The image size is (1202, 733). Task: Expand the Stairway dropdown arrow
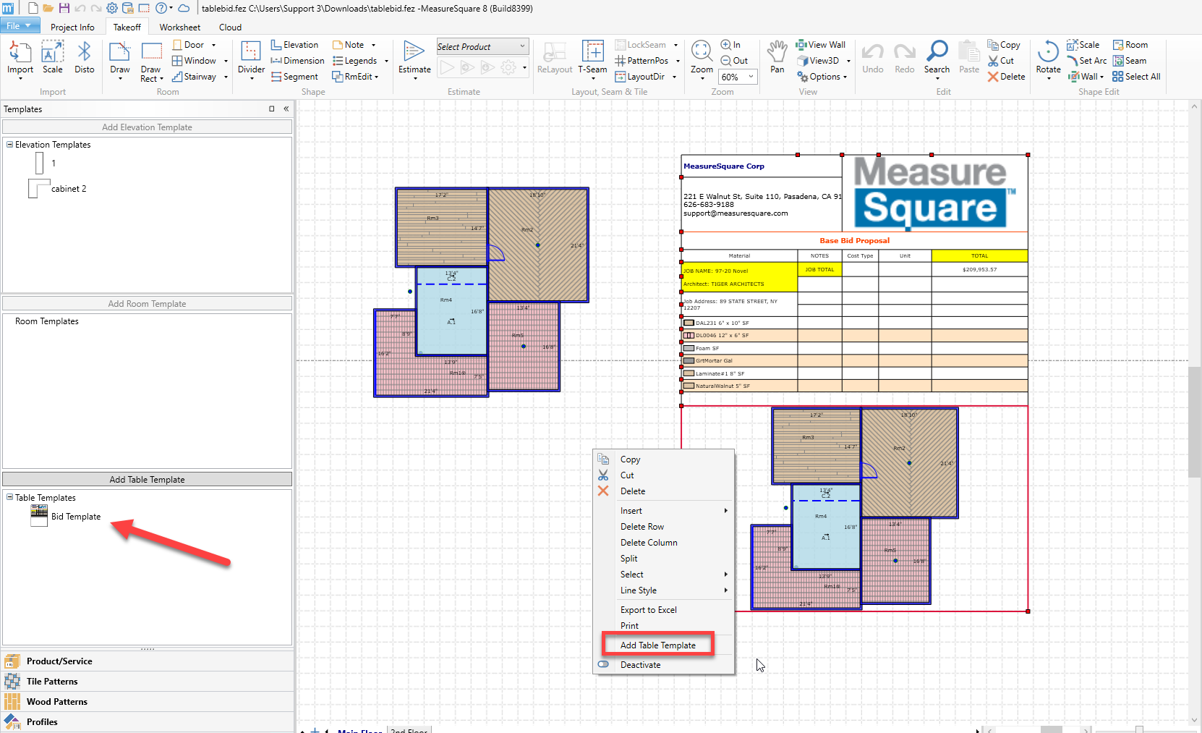(226, 77)
